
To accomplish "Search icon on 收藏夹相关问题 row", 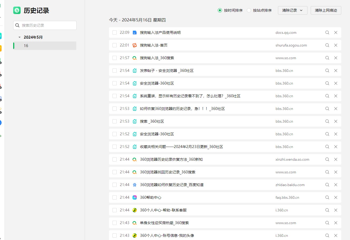I will (327, 147).
